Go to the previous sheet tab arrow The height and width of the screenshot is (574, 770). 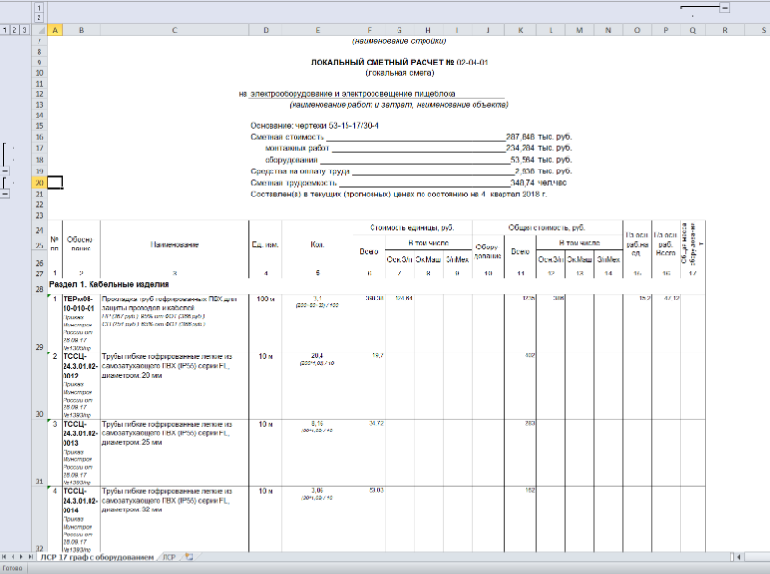point(13,557)
